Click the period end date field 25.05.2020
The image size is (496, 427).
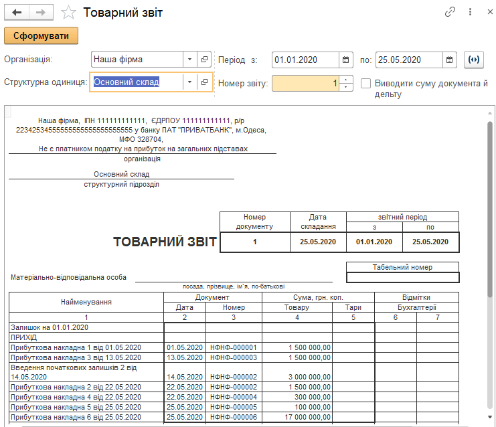[x=410, y=60]
